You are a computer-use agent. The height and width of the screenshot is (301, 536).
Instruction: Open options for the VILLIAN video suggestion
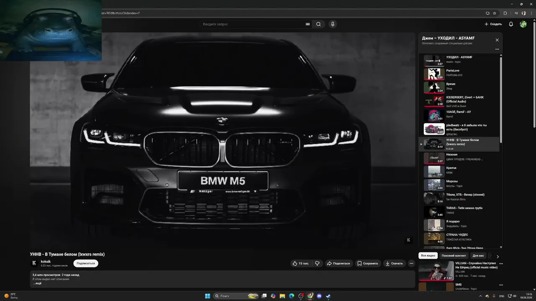point(501,264)
